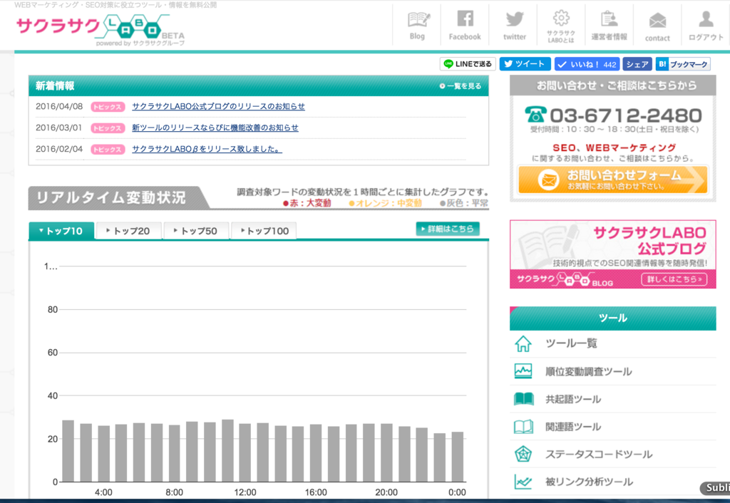
Task: Open 新ツールのリリースならびに機能改善のお知らせ link
Action: pos(215,128)
